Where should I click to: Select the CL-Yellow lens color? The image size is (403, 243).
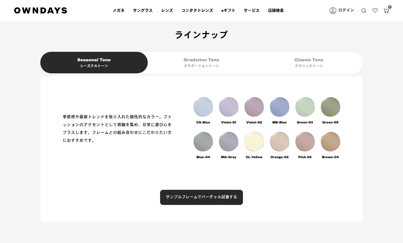pyautogui.click(x=254, y=142)
